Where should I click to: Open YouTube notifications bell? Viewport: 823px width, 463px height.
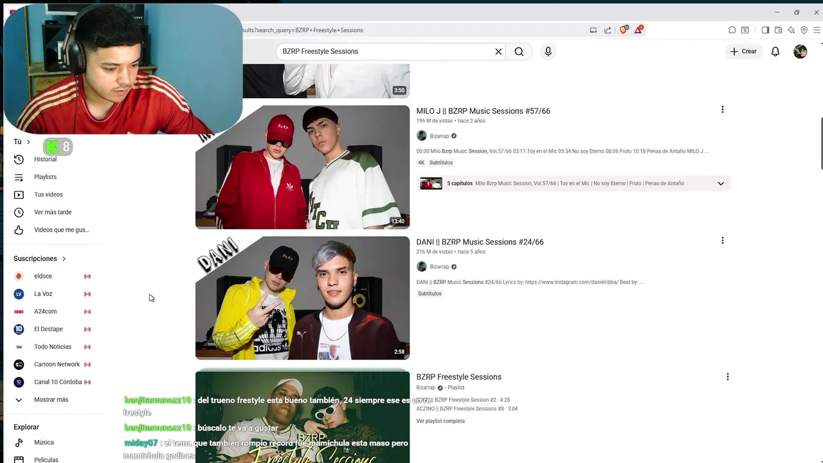point(775,51)
